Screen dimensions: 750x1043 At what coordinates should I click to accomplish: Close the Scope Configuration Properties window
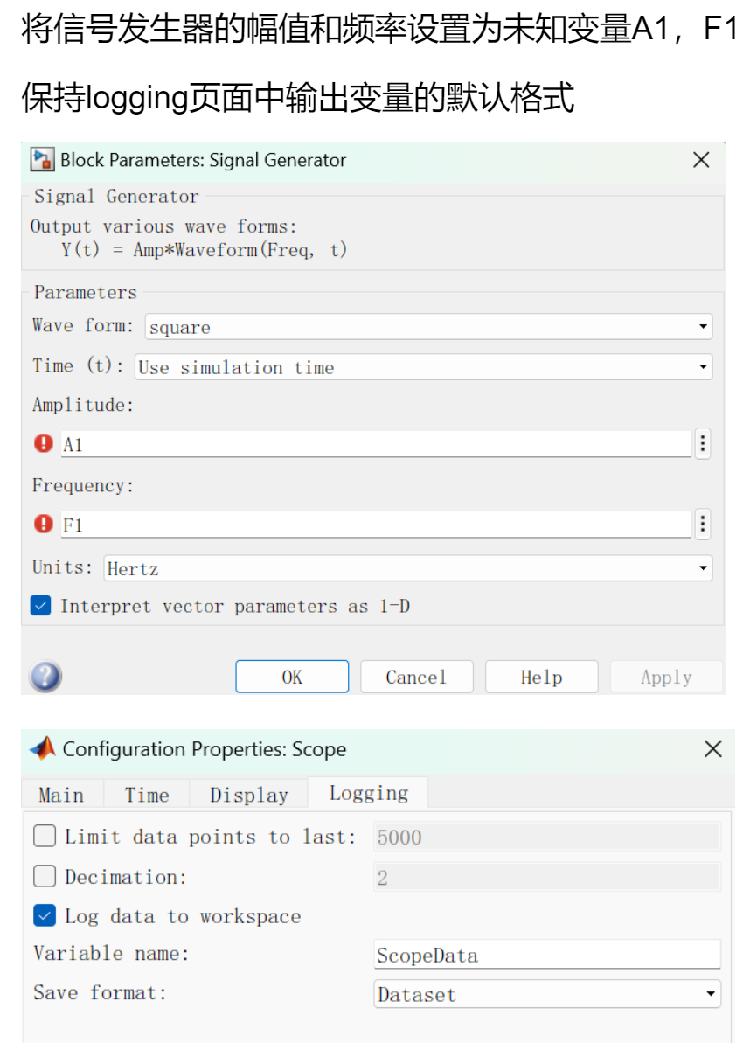tap(713, 749)
